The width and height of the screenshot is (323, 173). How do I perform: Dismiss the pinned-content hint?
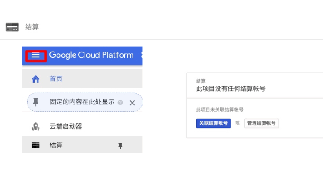tap(132, 103)
